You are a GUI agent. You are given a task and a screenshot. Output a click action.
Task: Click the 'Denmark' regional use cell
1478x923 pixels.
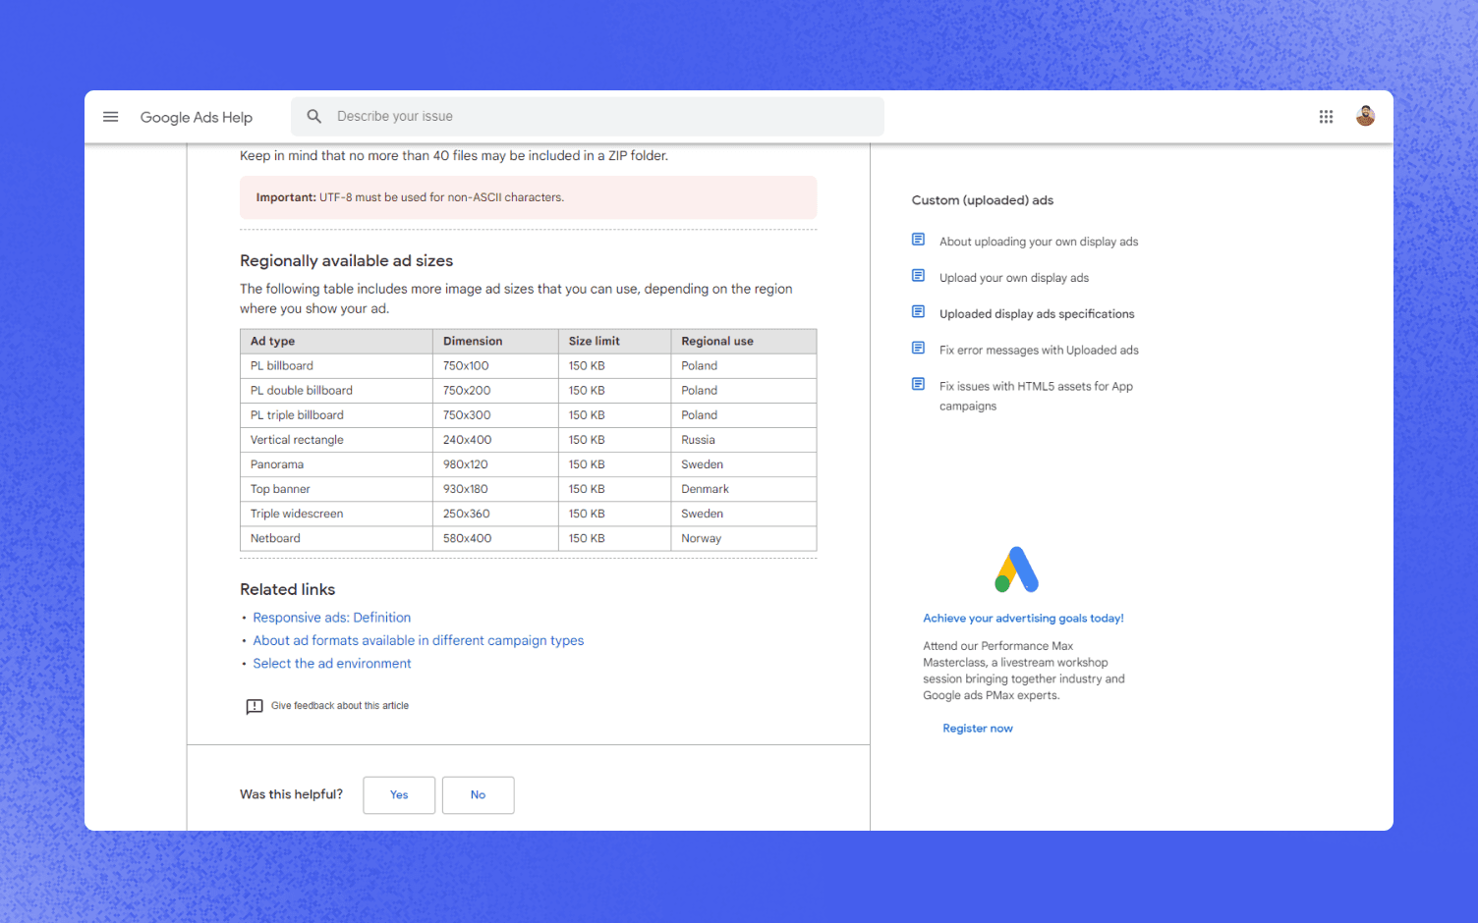[744, 489]
